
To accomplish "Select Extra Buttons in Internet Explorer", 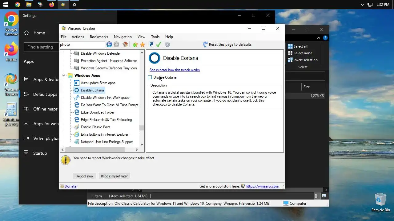I will pos(104,134).
